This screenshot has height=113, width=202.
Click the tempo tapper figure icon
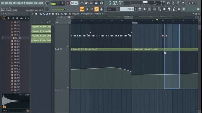click(174, 9)
